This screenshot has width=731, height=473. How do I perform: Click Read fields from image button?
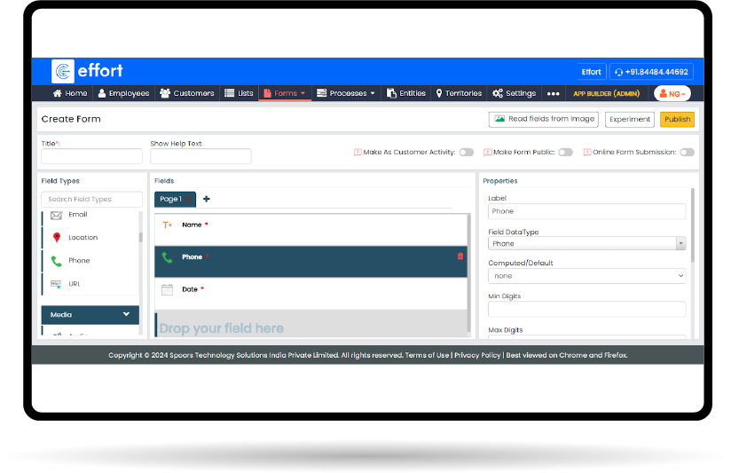[543, 119]
